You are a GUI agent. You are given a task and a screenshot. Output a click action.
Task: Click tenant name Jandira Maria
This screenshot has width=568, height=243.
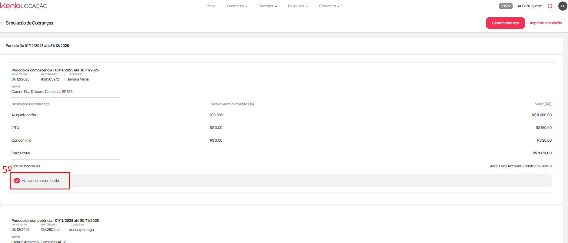coord(78,79)
